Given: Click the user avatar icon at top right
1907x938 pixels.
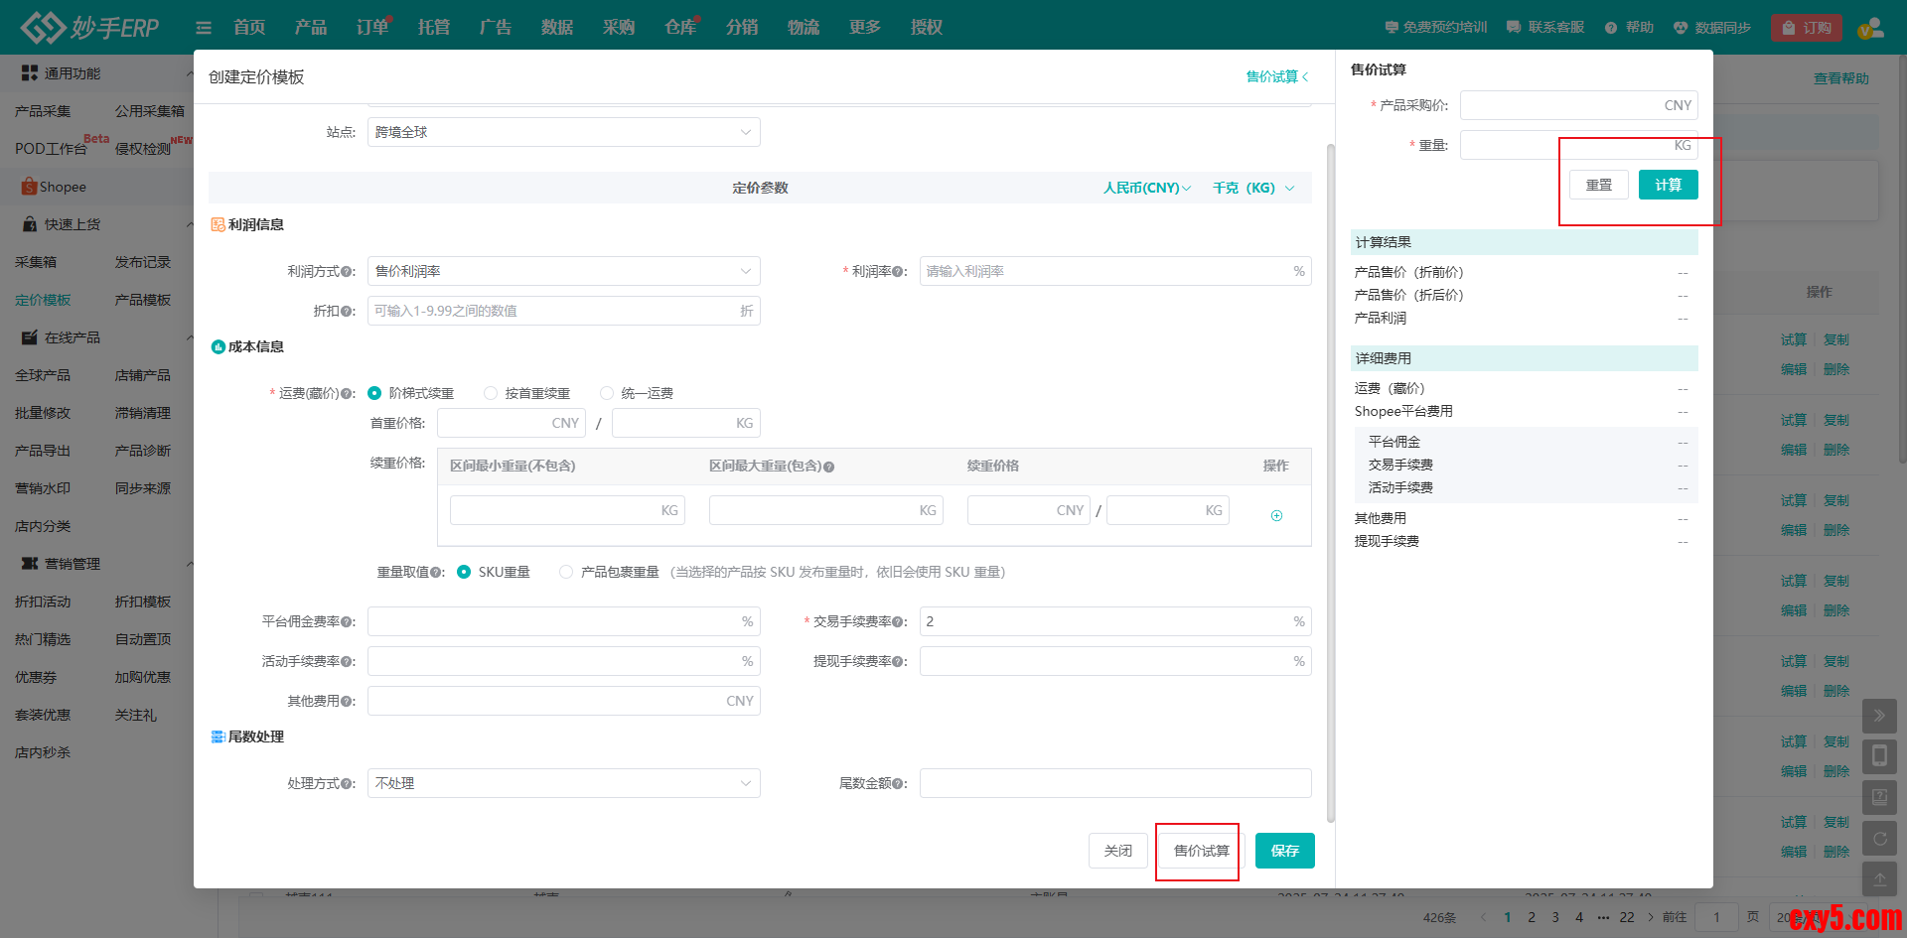Looking at the screenshot, I should [1870, 28].
